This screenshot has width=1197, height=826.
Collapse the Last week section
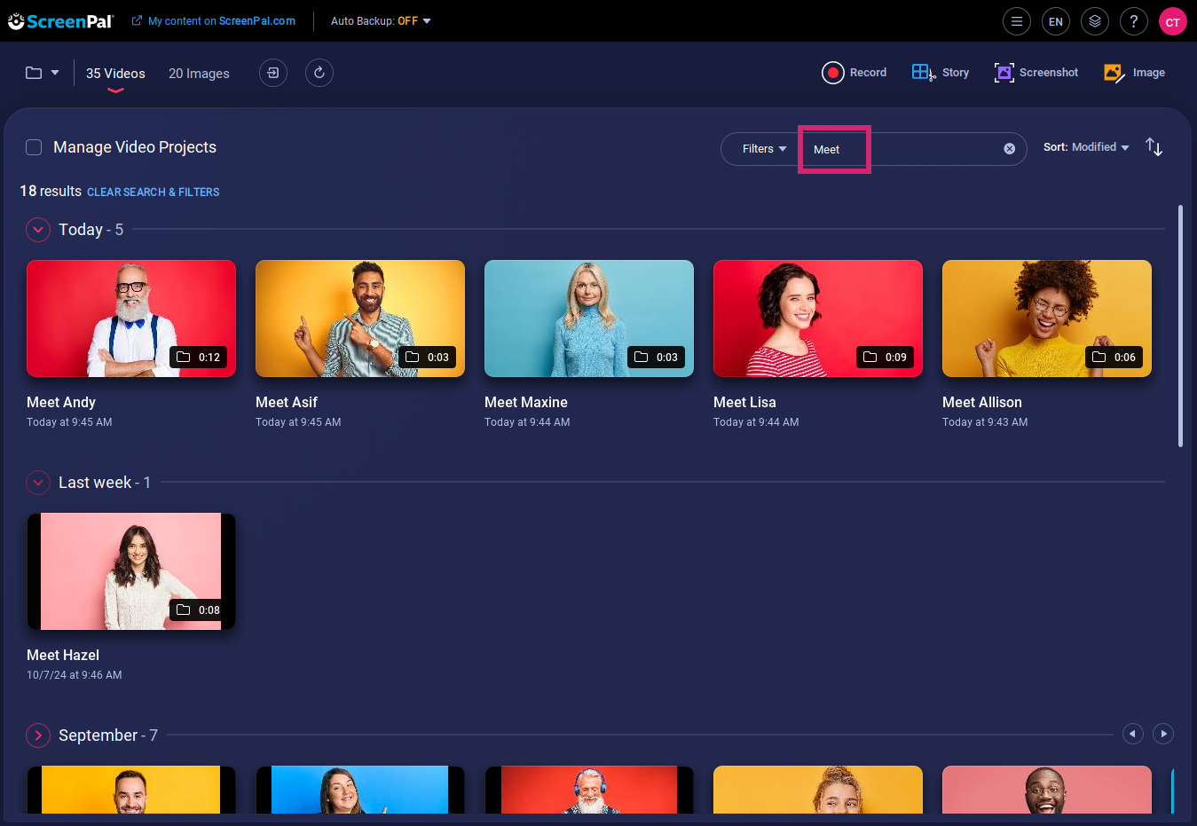pyautogui.click(x=38, y=483)
